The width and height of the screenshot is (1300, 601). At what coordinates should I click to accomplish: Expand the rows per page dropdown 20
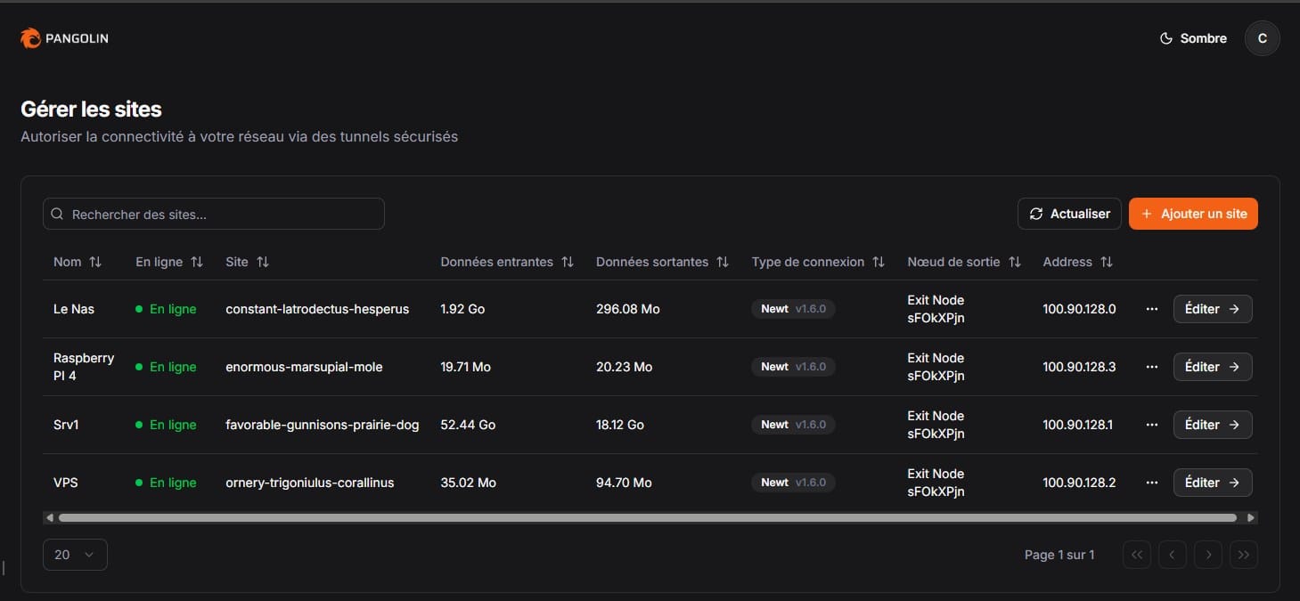[x=75, y=555]
